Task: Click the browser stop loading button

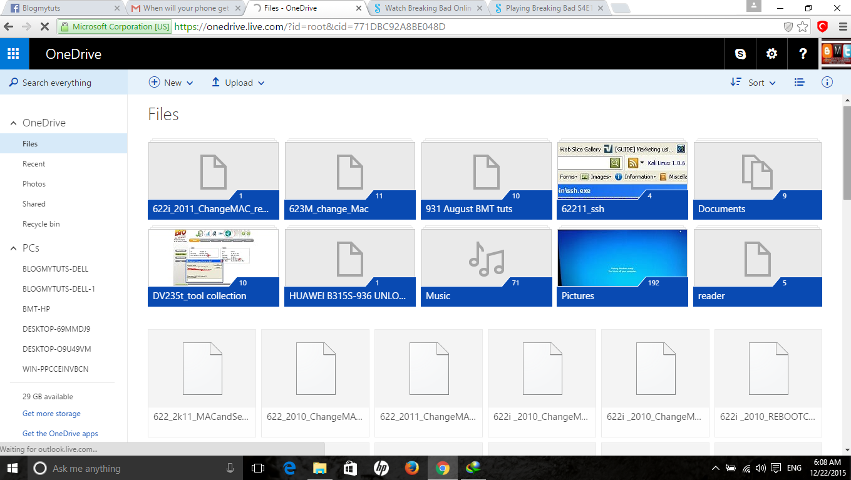Action: click(43, 27)
